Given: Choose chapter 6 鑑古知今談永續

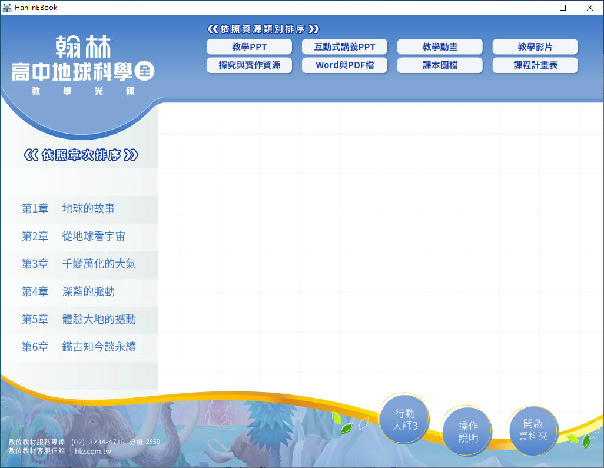Looking at the screenshot, I should click(x=79, y=347).
